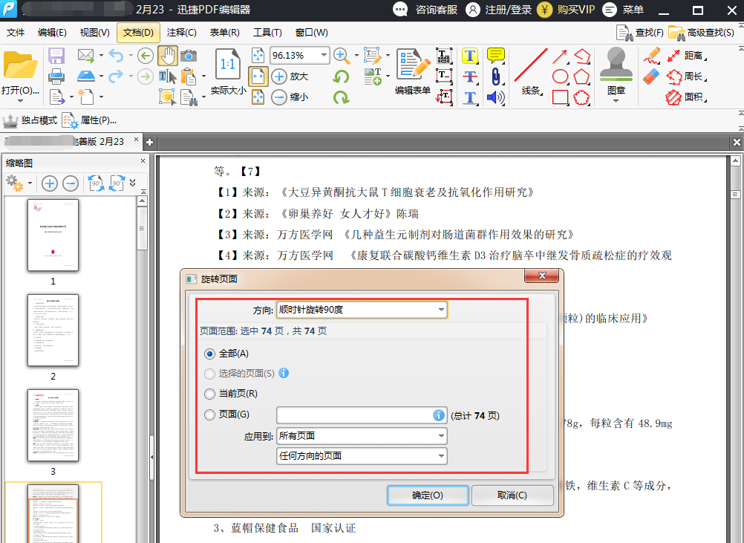Click the zoom out 缩小 button

tap(290, 97)
